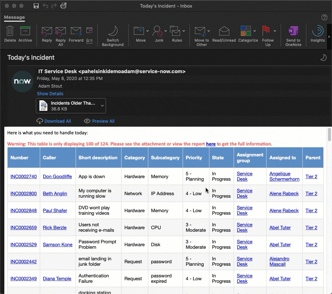Switch to the Message tab

tap(14, 17)
